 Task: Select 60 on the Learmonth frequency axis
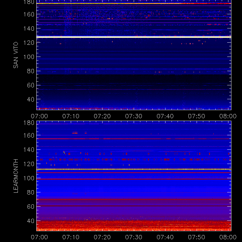coord(31,207)
